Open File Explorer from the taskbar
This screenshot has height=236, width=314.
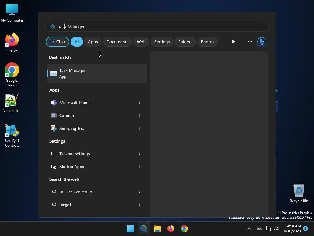tap(157, 229)
